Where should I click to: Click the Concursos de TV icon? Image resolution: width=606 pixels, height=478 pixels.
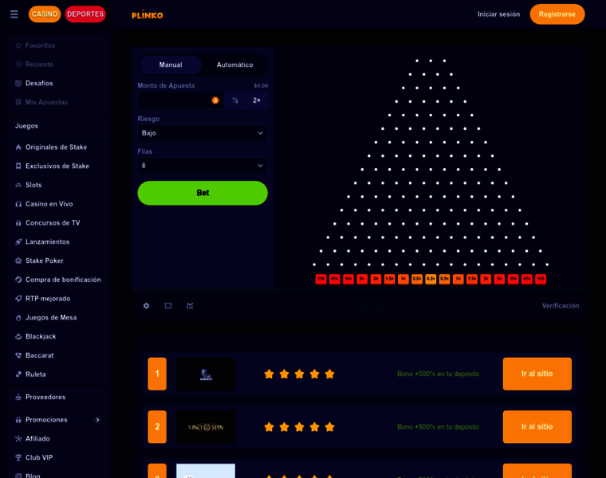18,223
